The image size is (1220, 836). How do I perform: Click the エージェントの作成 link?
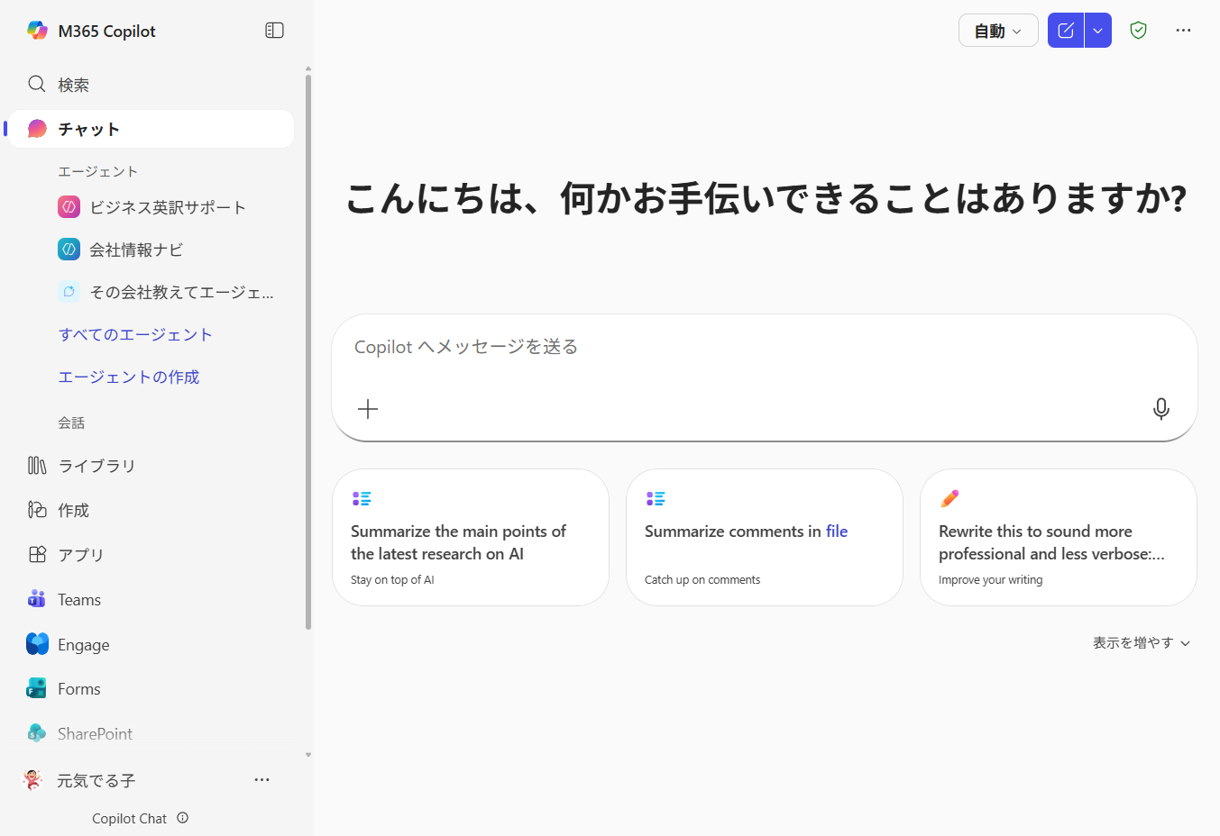coord(129,377)
